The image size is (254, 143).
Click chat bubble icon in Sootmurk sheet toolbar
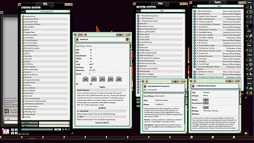coord(85,34)
